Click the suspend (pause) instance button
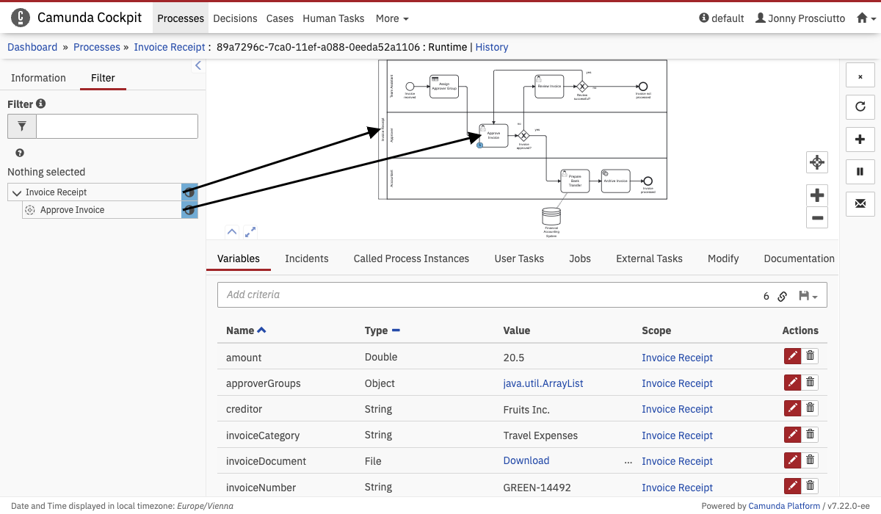 click(x=860, y=171)
